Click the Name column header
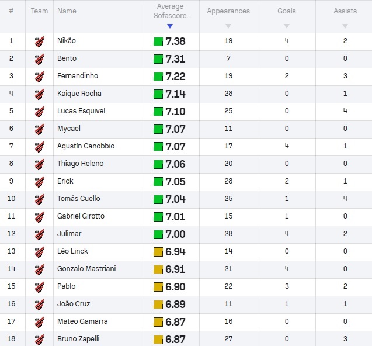The image size is (372, 346). tap(67, 11)
